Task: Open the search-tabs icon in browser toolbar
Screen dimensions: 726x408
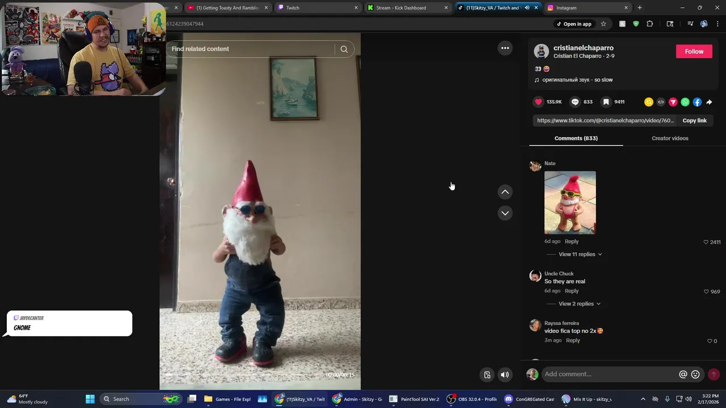Action: 670,24
